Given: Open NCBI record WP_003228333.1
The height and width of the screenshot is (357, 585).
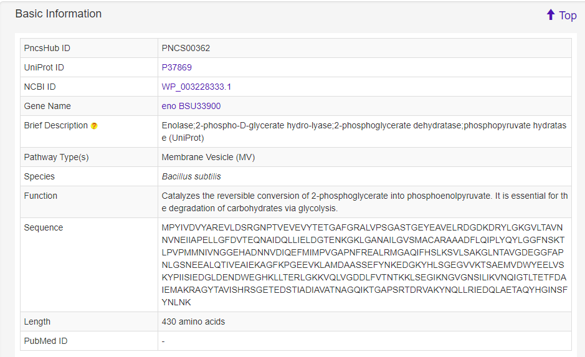Looking at the screenshot, I should (x=196, y=87).
